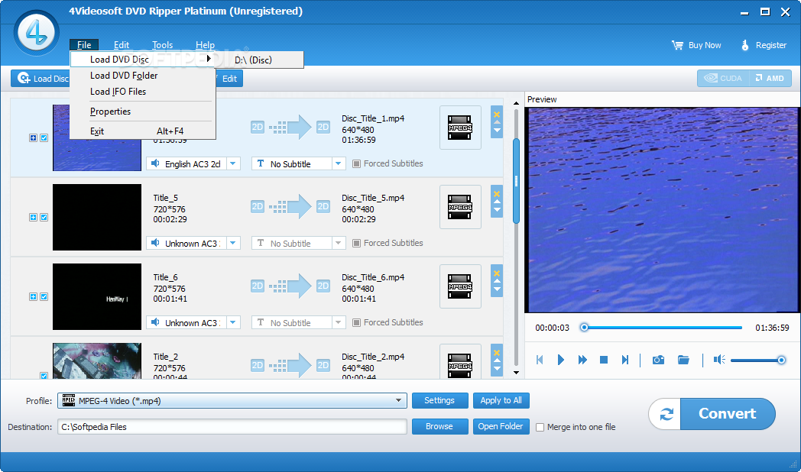Image resolution: width=801 pixels, height=472 pixels.
Task: Remove Disc_Title_1 with its X icon
Action: click(x=497, y=115)
